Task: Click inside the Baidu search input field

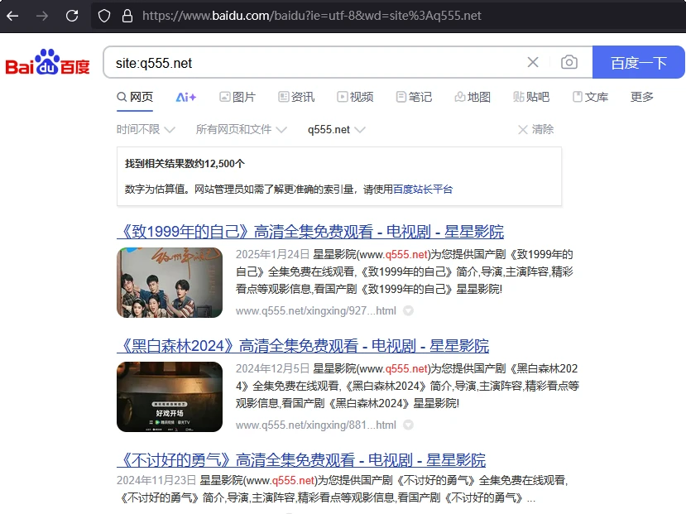Action: (314, 62)
